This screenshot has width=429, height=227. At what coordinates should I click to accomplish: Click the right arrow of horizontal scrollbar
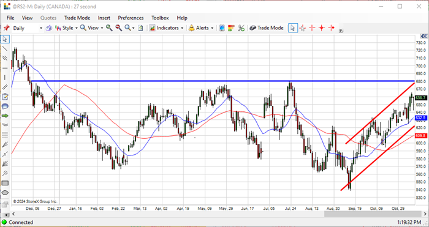click(425, 214)
